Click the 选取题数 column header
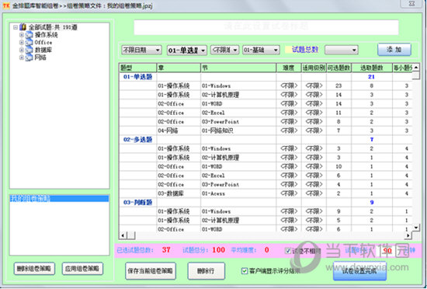This screenshot has height=289, width=427. pos(372,68)
